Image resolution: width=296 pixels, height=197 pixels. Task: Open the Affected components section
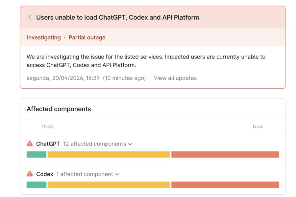coord(59,109)
